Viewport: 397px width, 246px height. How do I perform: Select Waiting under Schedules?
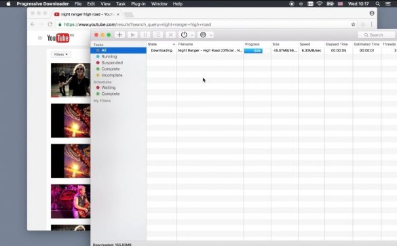[109, 87]
